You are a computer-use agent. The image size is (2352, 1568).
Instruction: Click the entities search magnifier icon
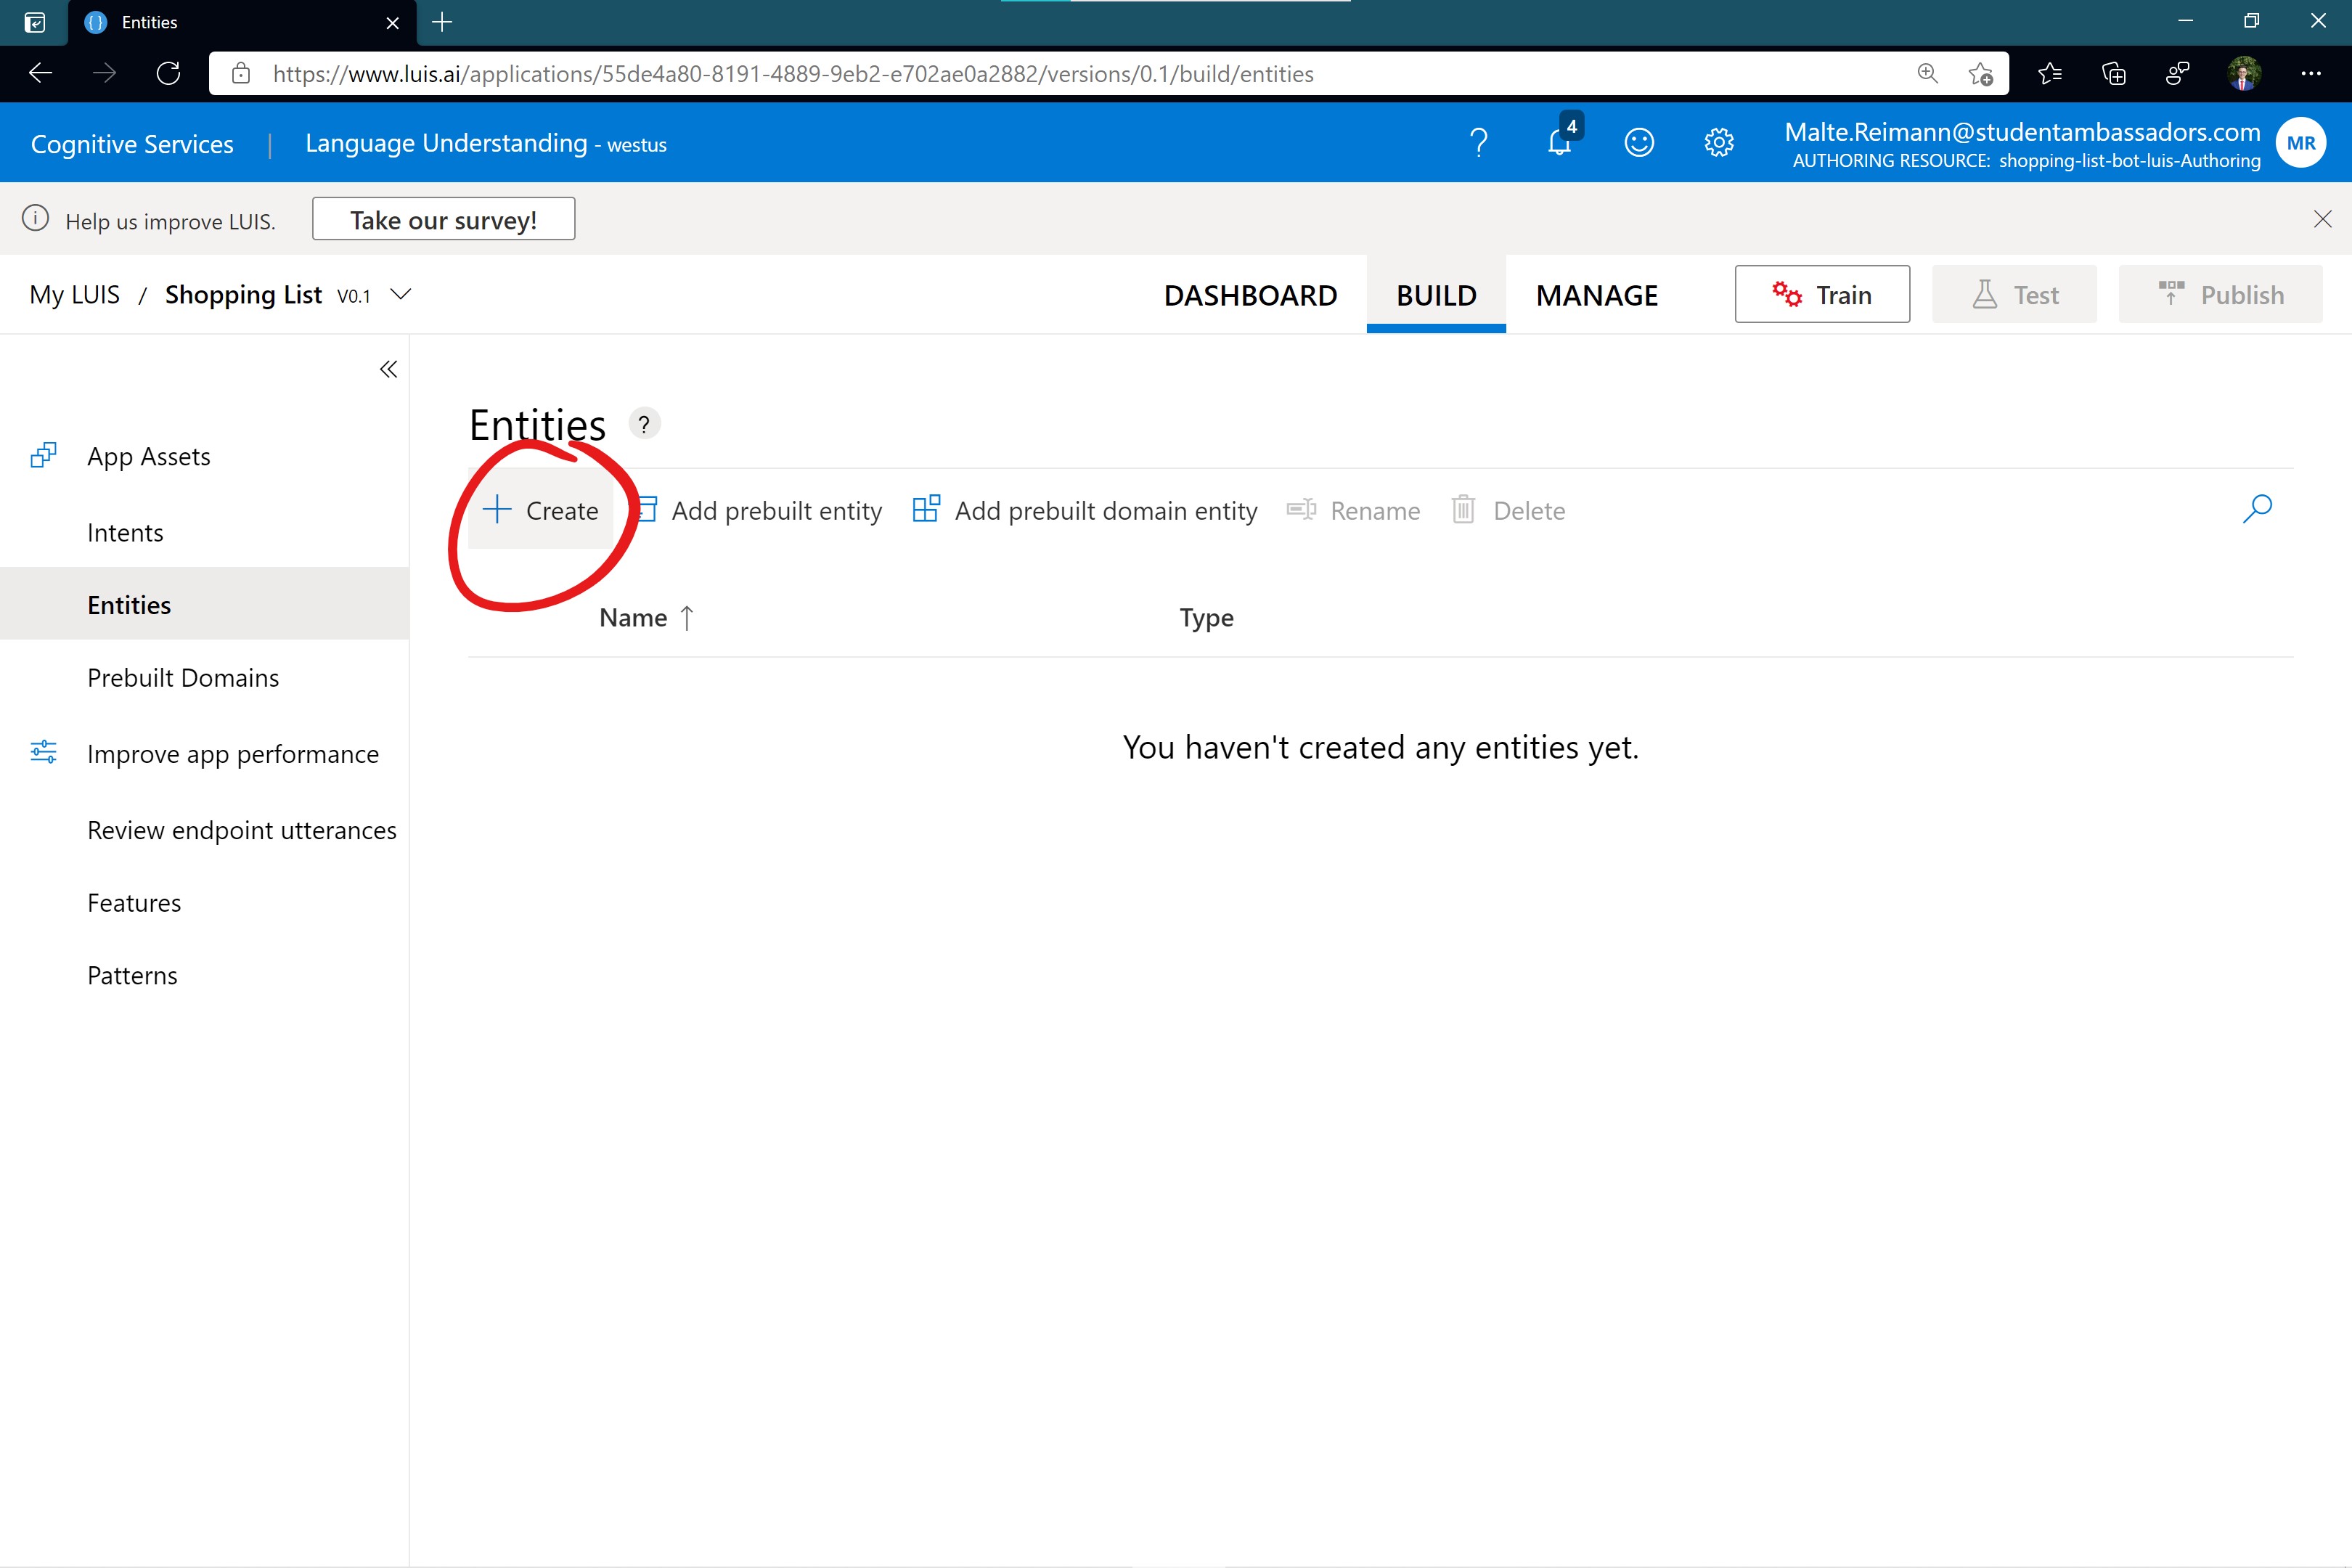tap(2257, 509)
